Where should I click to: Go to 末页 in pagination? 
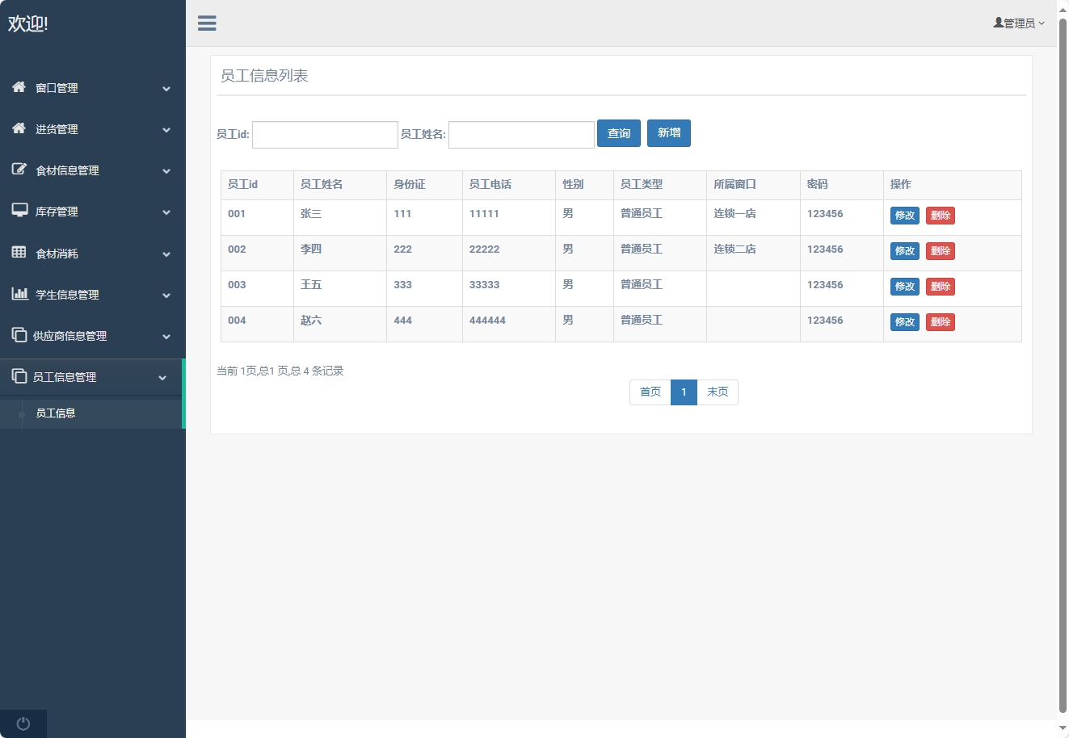coord(718,392)
